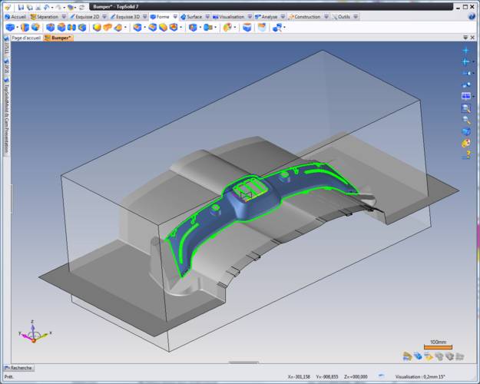Image resolution: width=480 pixels, height=384 pixels.
Task: Click the Save icon in title bar
Action: 21,6
